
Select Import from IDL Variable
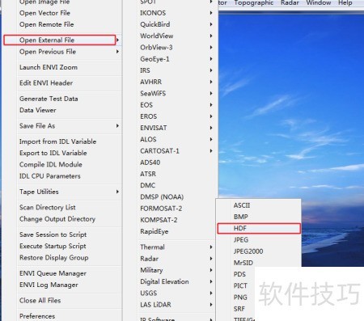[57, 141]
